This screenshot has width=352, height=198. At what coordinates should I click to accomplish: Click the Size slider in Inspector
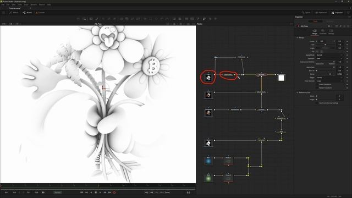tap(326, 45)
